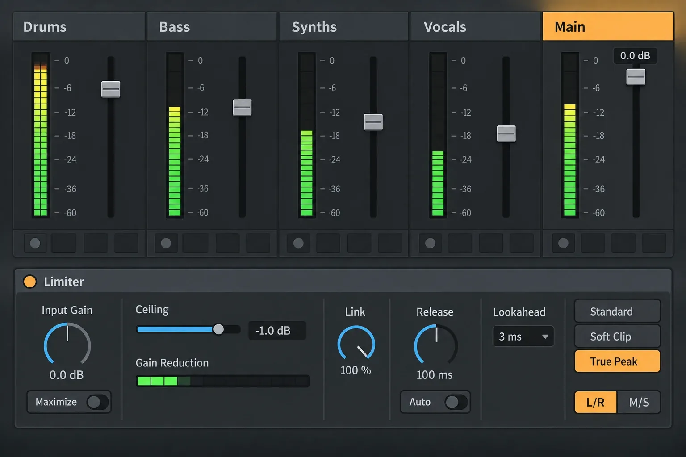Click the Bass volume fader handle
The height and width of the screenshot is (457, 686).
[x=242, y=108]
